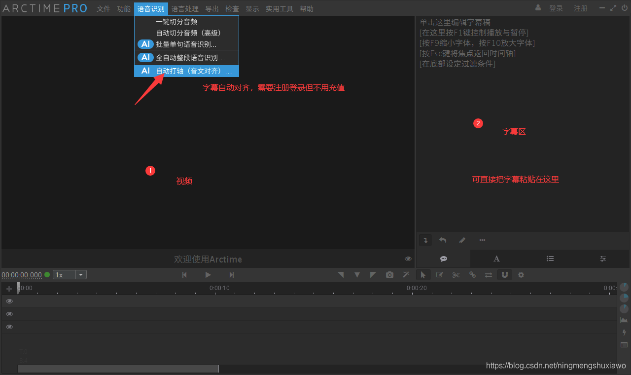Image resolution: width=631 pixels, height=375 pixels.
Task: Toggle the magnet snapping button
Action: pyautogui.click(x=505, y=275)
